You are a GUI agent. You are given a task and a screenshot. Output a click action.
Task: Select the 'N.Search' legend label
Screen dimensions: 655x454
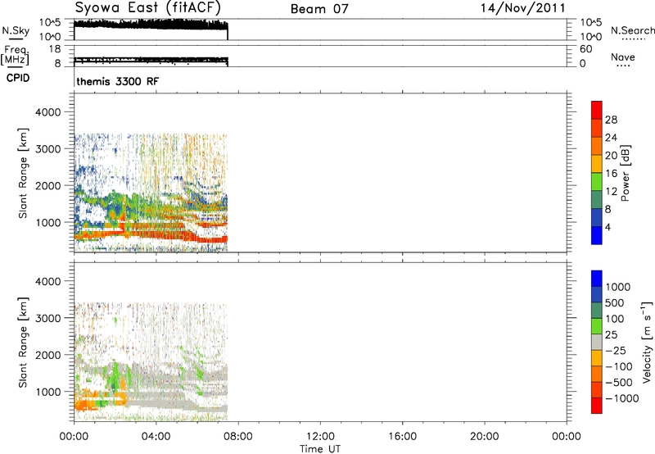[633, 30]
